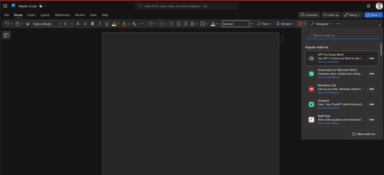Toggle italic formatting

pos(100,24)
